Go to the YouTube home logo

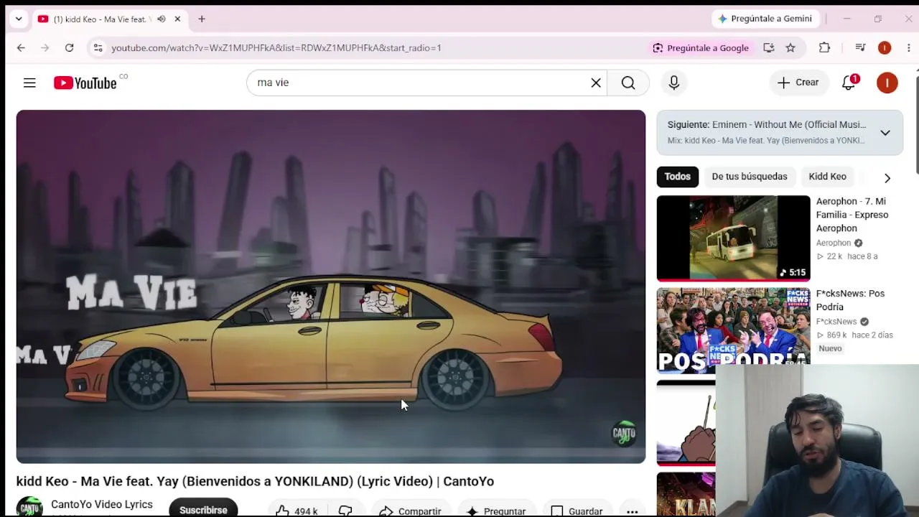point(85,83)
